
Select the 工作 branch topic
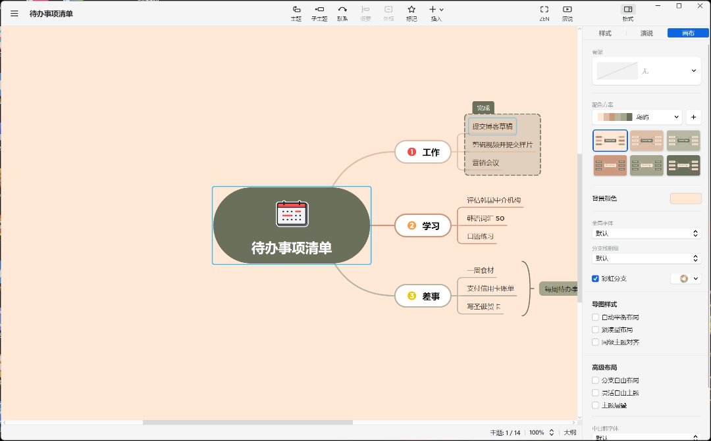coord(423,152)
